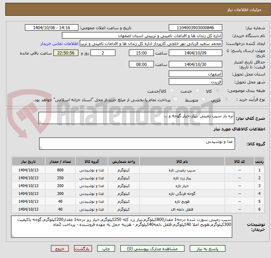Open اطلاعات تماس خریدار link
271x258 pixels.
[59, 43]
